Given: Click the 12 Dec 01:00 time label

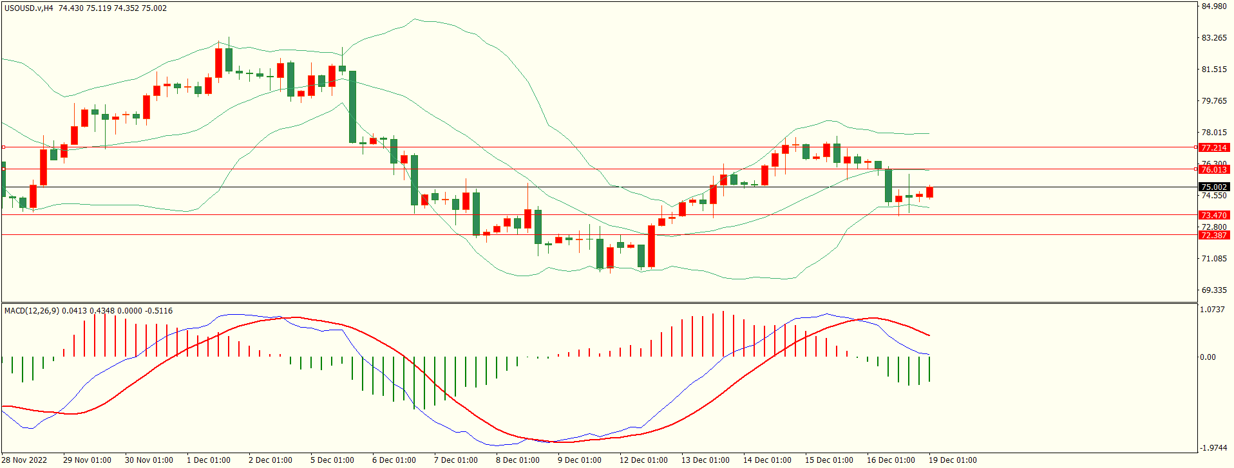Looking at the screenshot, I should (x=643, y=460).
